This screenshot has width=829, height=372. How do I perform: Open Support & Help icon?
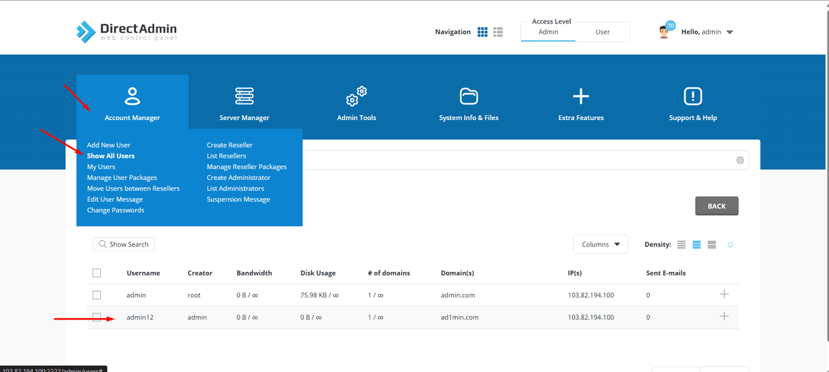point(693,97)
